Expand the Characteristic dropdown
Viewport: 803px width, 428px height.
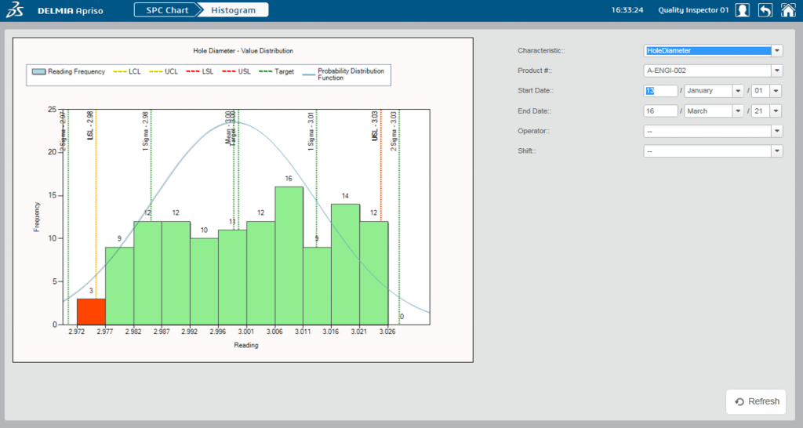point(776,51)
